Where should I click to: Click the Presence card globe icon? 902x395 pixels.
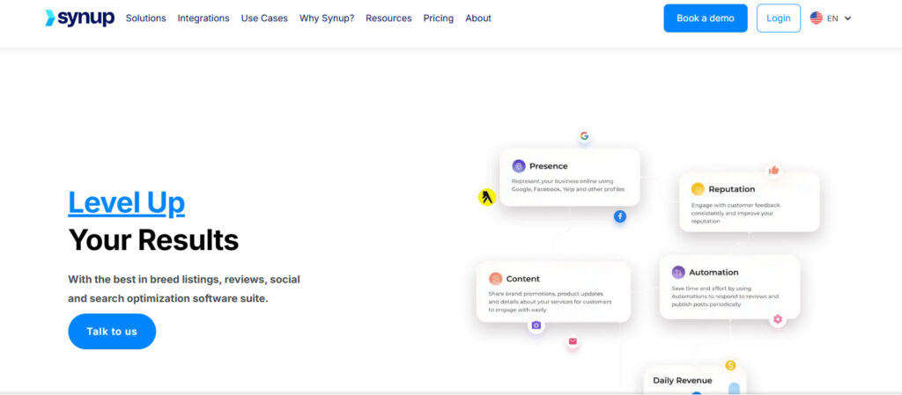(519, 166)
